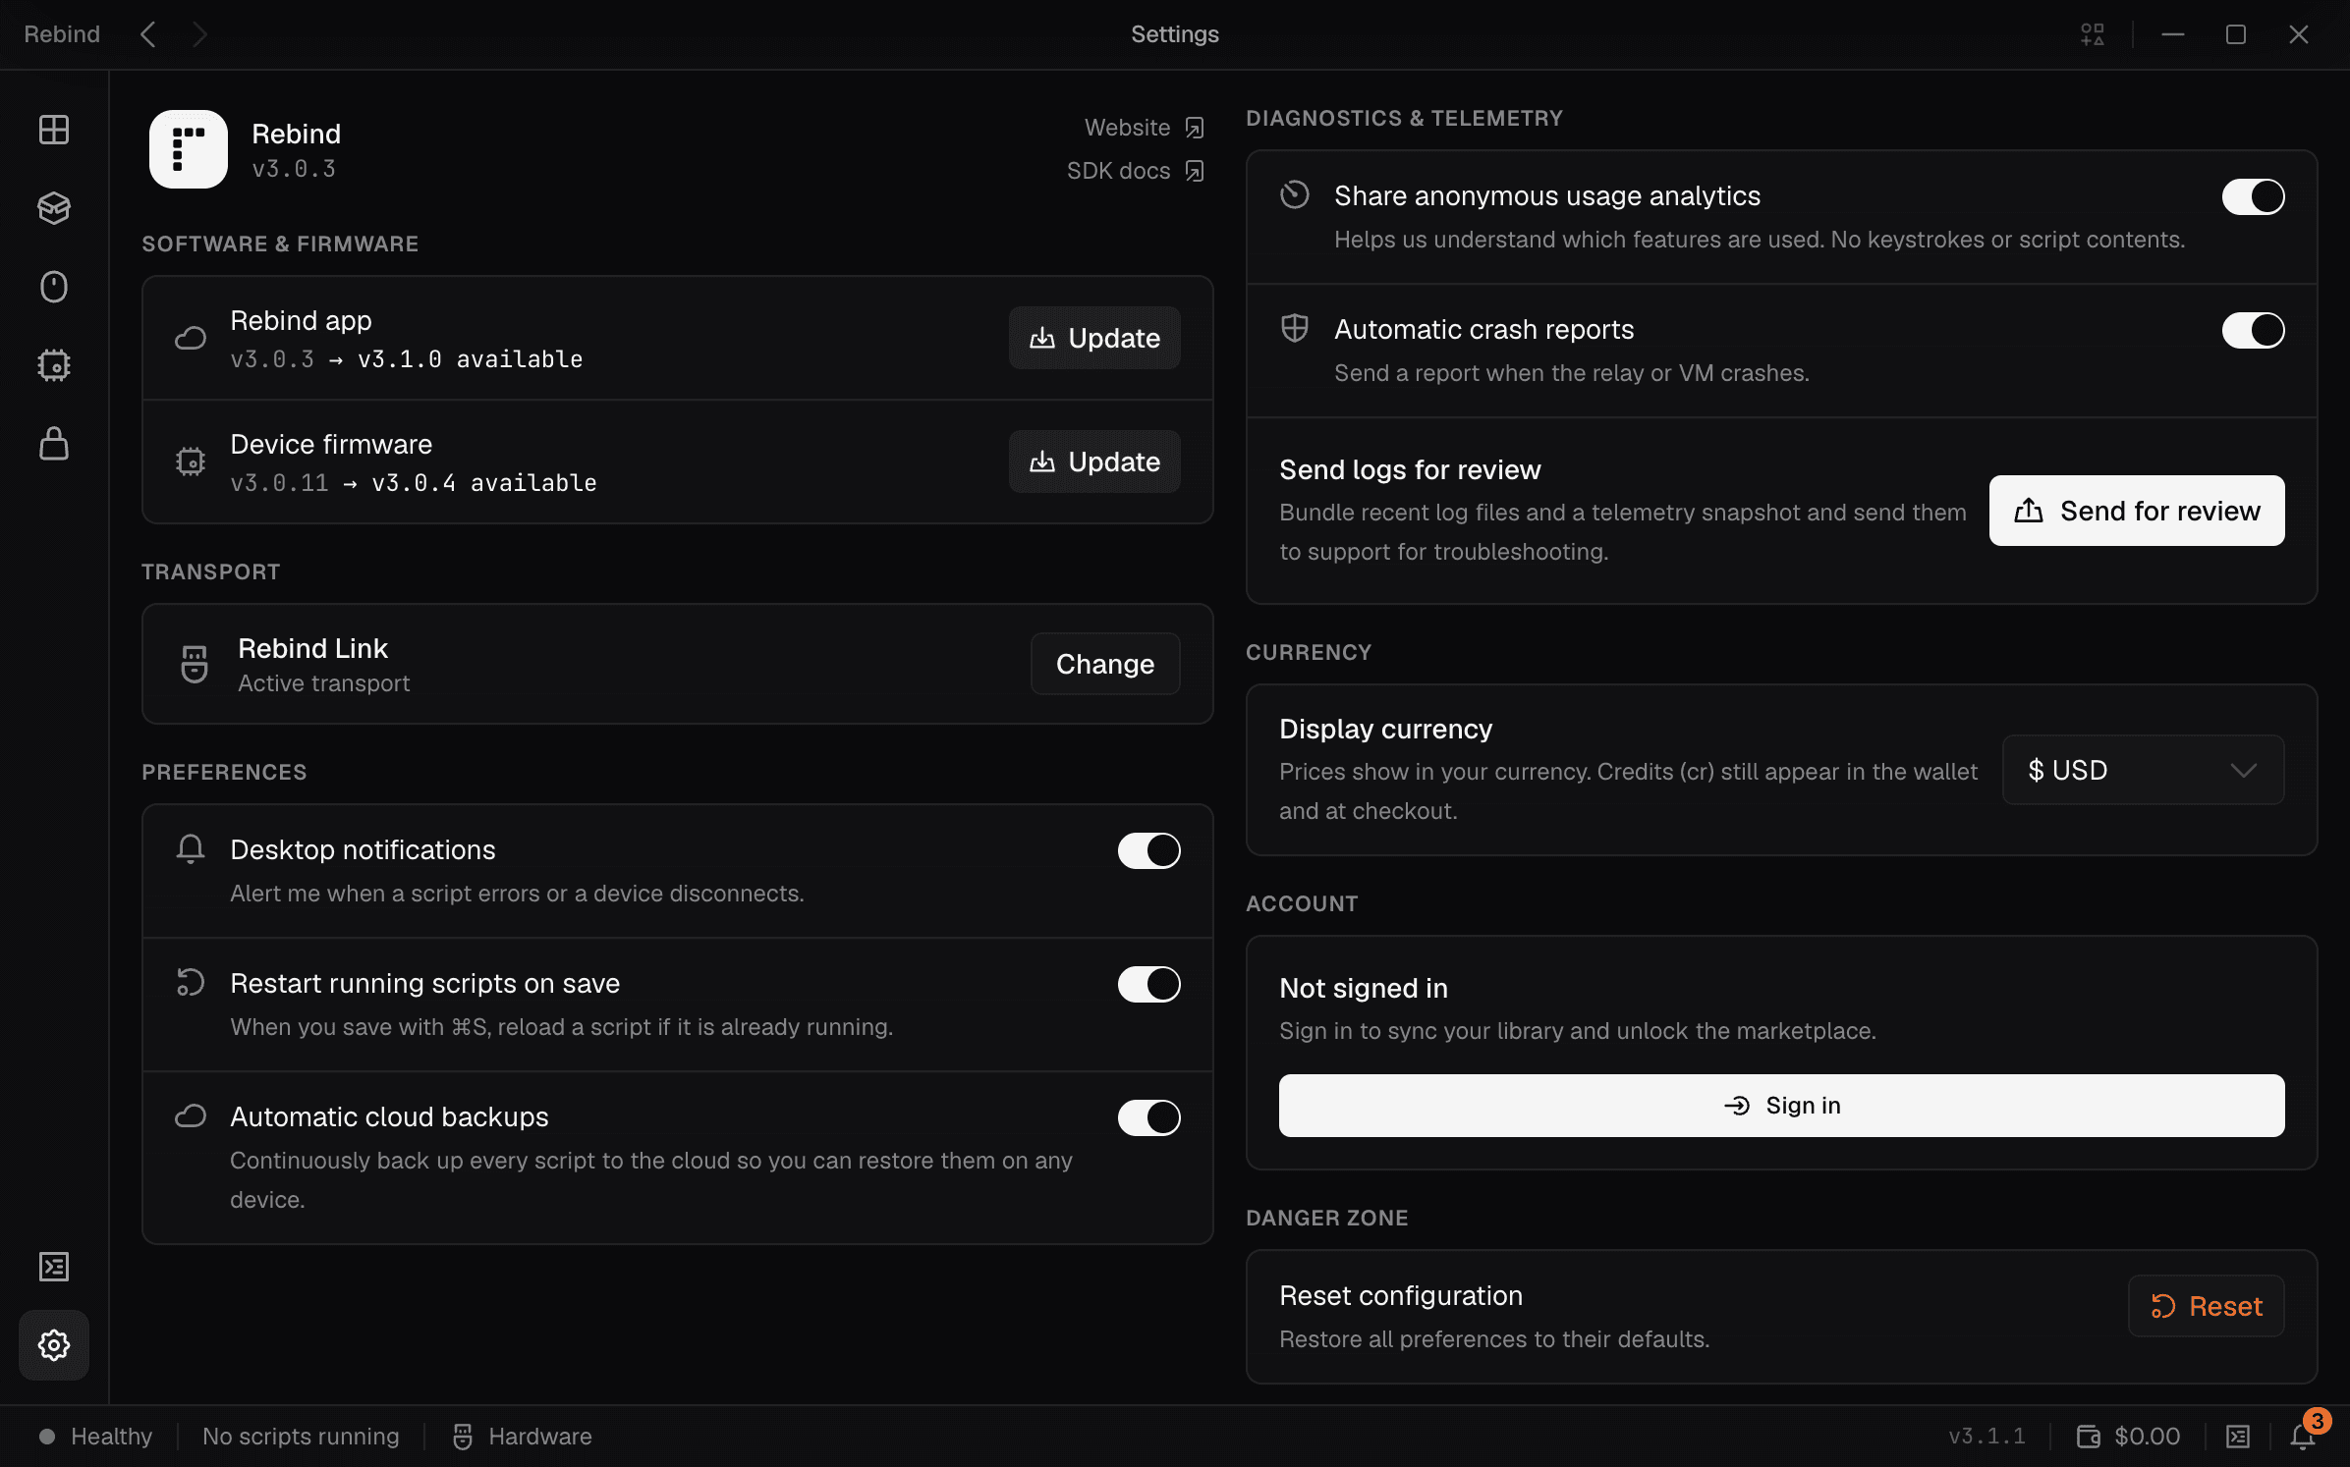2350x1467 pixels.
Task: Click the chip icon beside Device firmware
Action: pos(191,462)
